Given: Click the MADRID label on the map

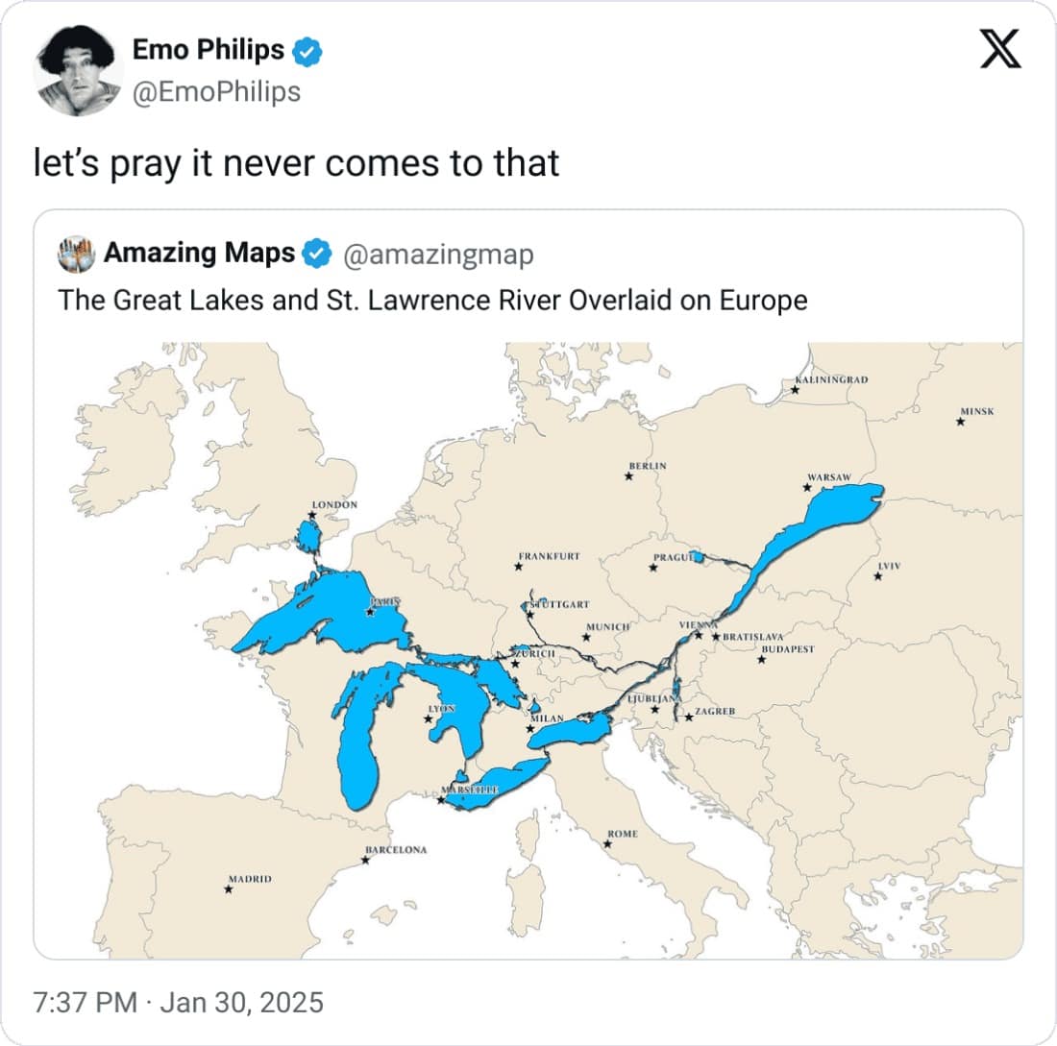Looking at the screenshot, I should [x=250, y=878].
